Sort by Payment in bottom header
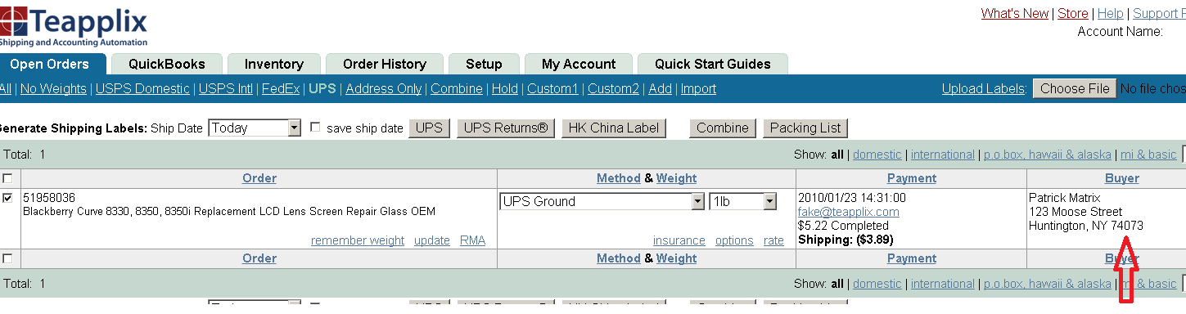 click(912, 258)
